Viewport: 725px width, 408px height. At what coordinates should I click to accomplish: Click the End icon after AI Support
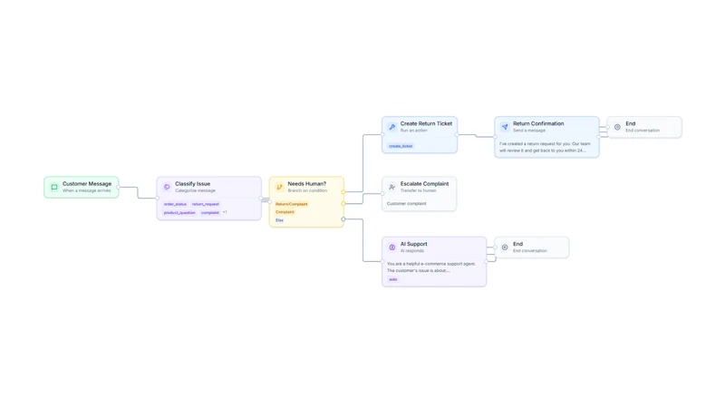[x=505, y=248]
